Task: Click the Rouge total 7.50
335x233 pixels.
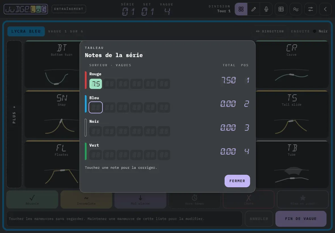Action: click(x=229, y=80)
